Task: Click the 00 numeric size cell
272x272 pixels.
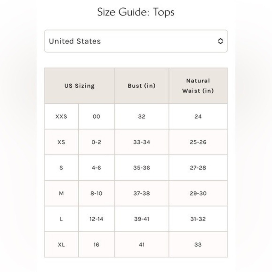Action: (x=97, y=116)
